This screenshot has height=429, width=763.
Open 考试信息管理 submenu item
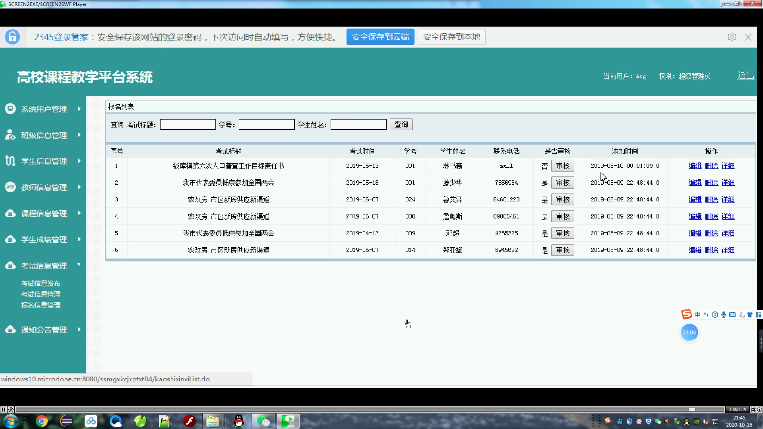tap(41, 294)
